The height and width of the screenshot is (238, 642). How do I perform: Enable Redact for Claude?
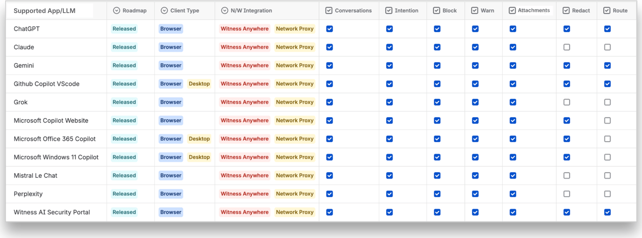(x=567, y=47)
